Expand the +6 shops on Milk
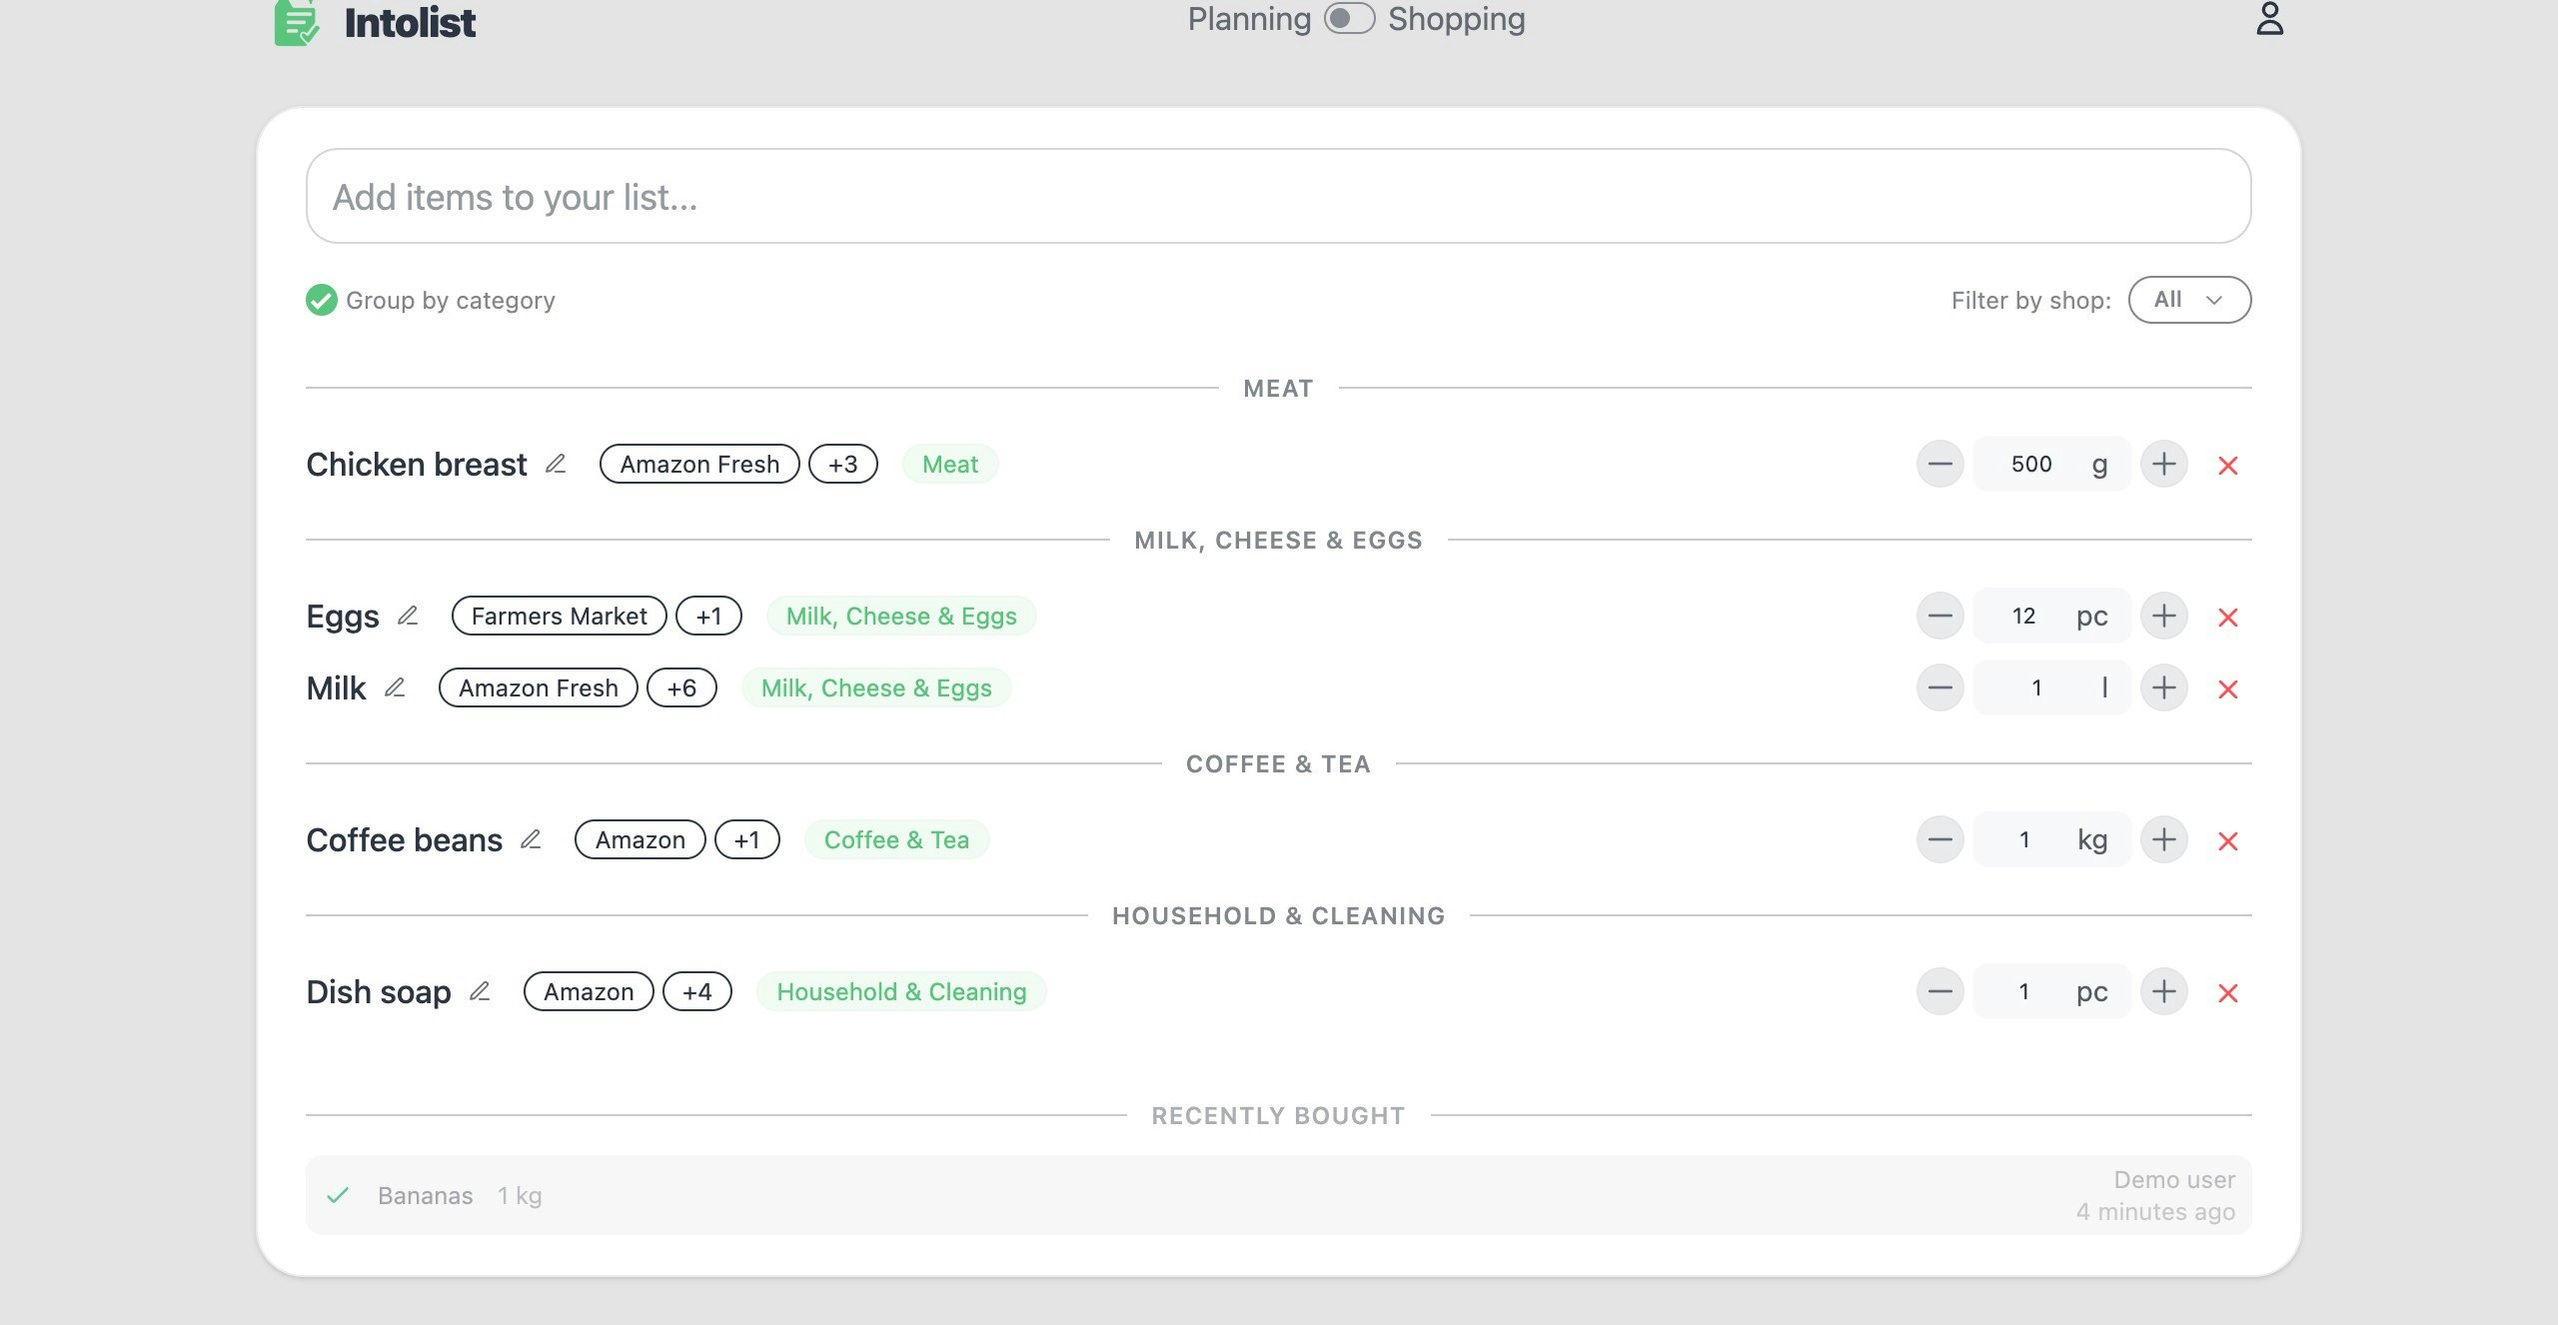The image size is (2558, 1325). (681, 687)
